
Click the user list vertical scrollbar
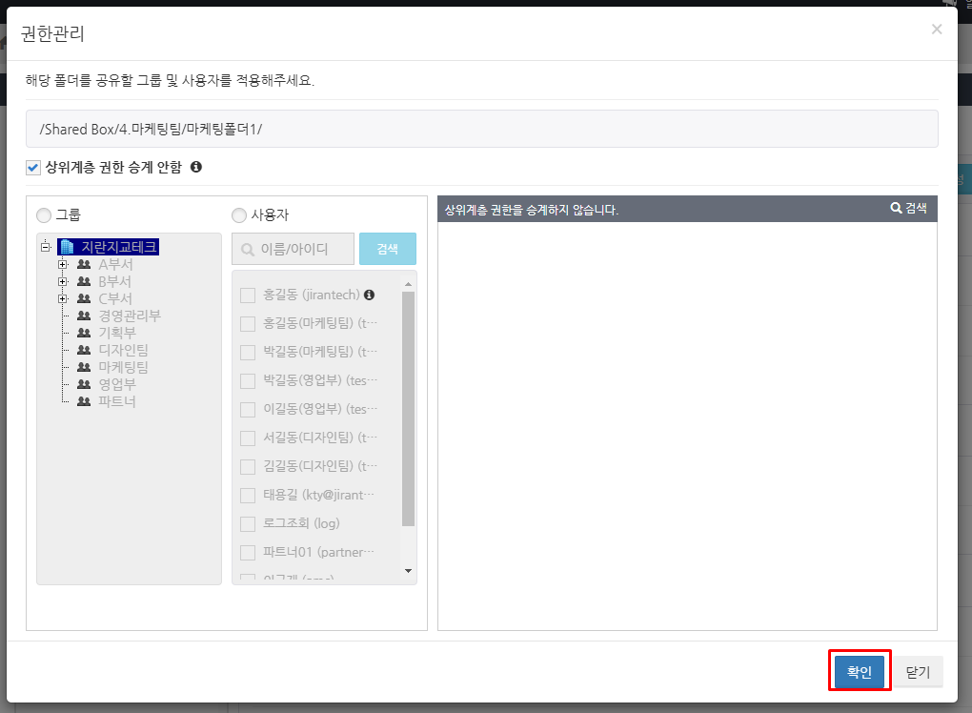409,410
